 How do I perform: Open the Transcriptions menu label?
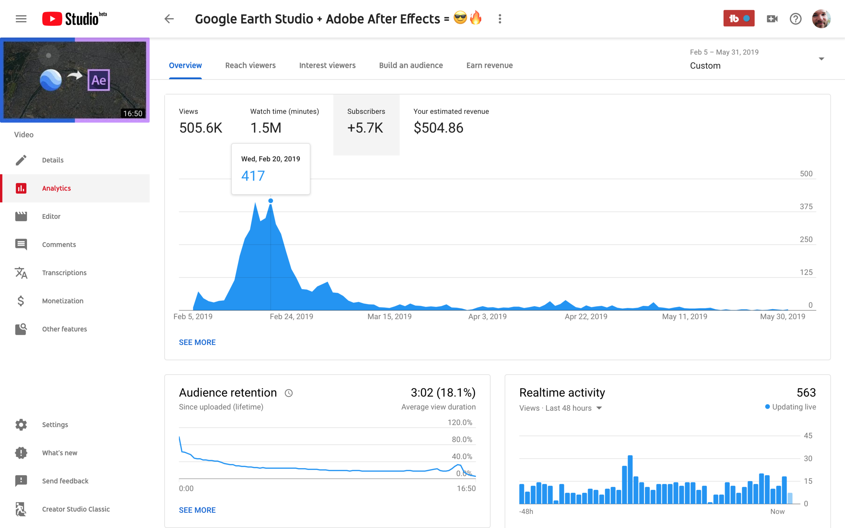tap(64, 273)
